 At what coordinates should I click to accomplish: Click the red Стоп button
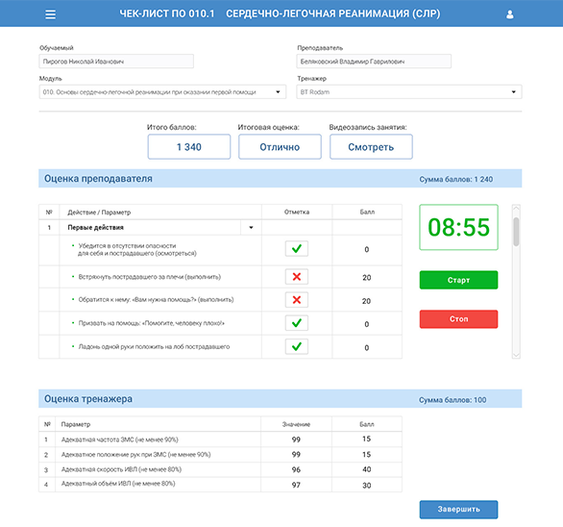pos(458,319)
